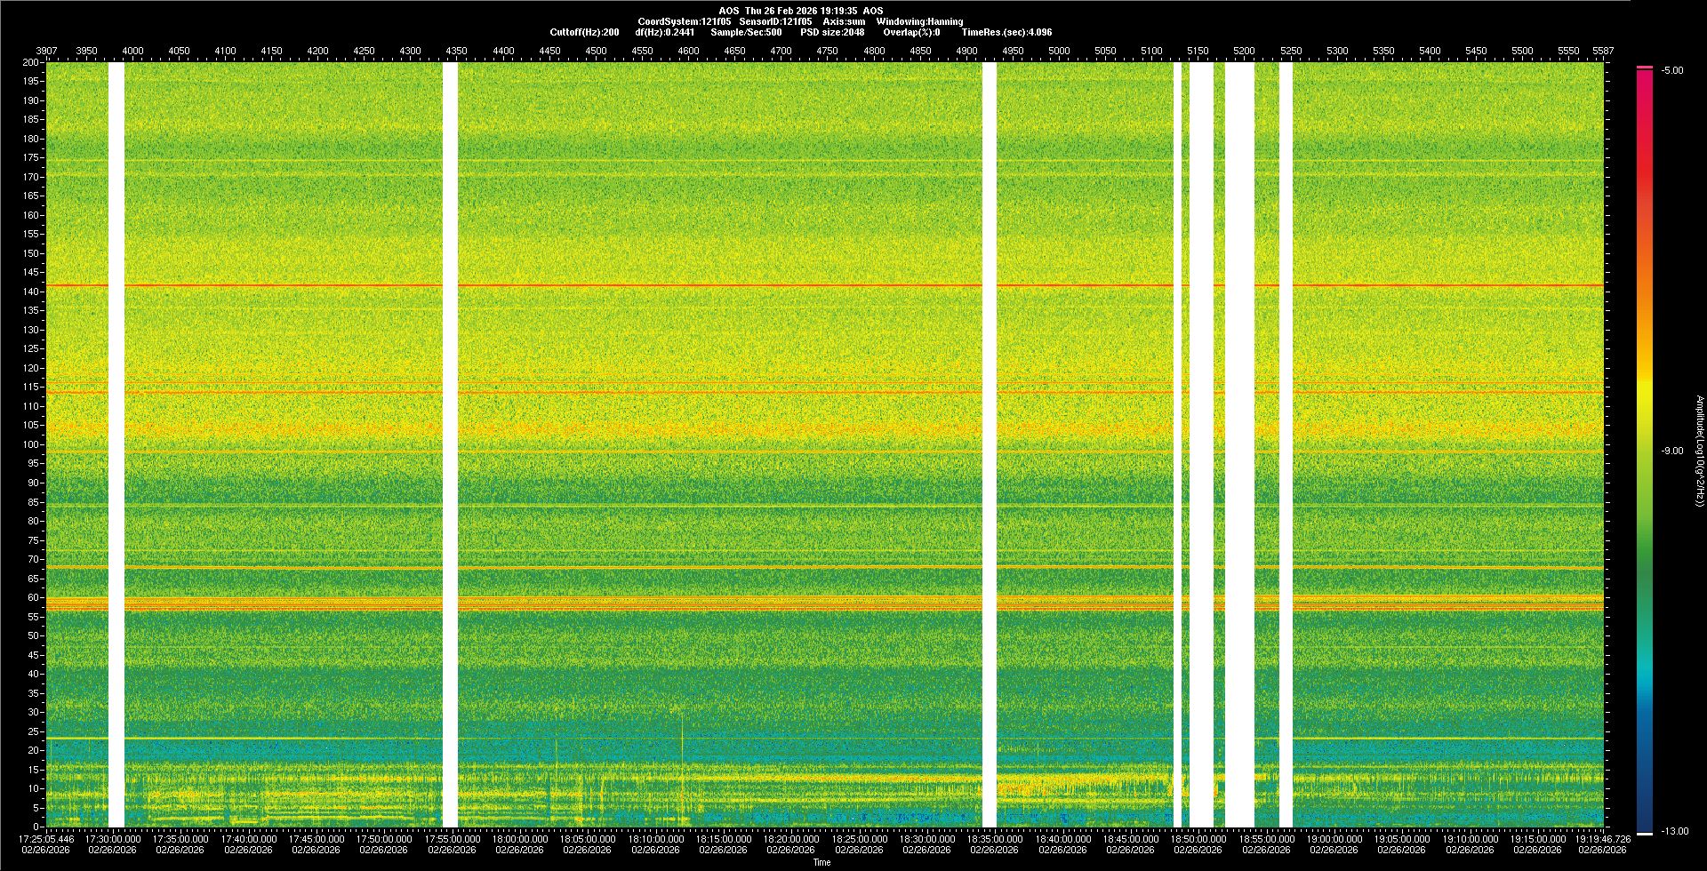Select the 18:35:00.000 time axis tick
Viewport: 1707px width, 871px height.
click(994, 838)
